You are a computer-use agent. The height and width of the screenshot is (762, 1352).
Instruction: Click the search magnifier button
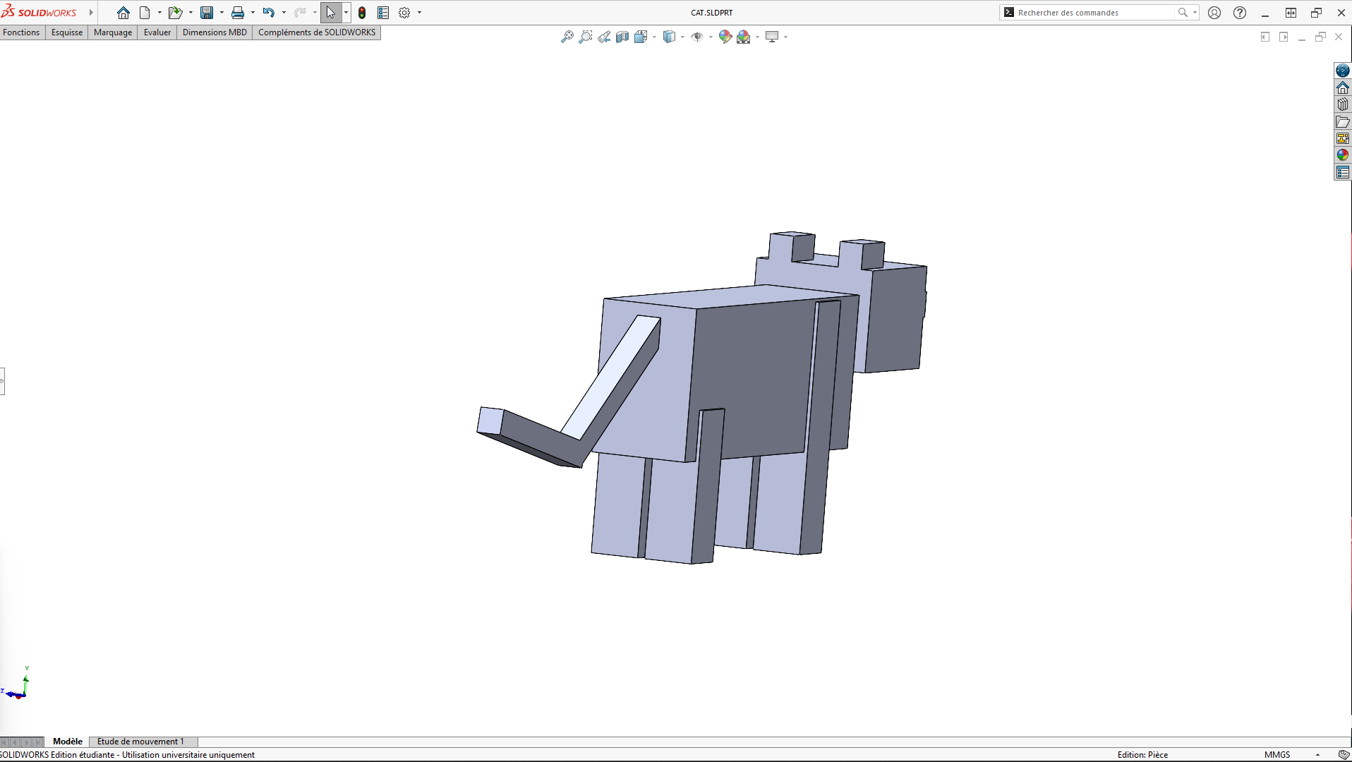click(x=1183, y=13)
